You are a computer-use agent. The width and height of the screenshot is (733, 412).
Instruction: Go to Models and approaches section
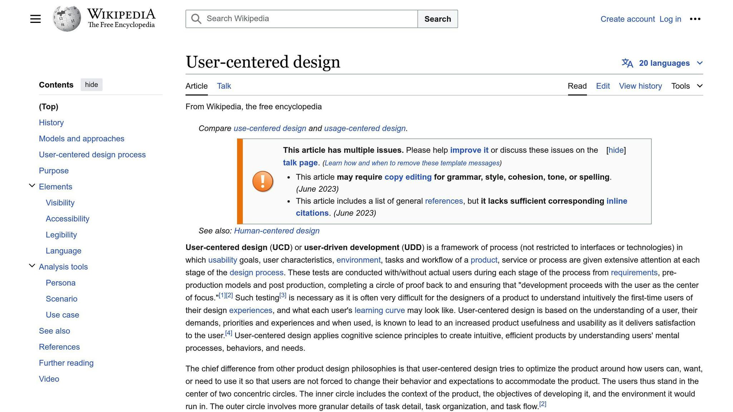coord(82,139)
